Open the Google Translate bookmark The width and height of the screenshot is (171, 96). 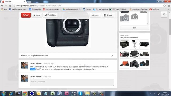[100, 9]
